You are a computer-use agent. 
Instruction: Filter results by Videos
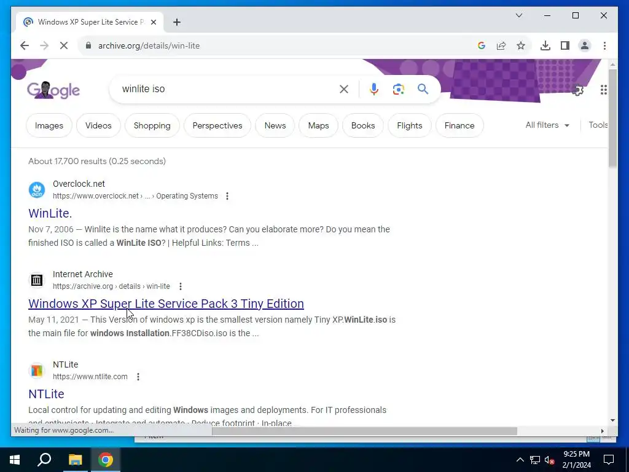[x=98, y=125]
